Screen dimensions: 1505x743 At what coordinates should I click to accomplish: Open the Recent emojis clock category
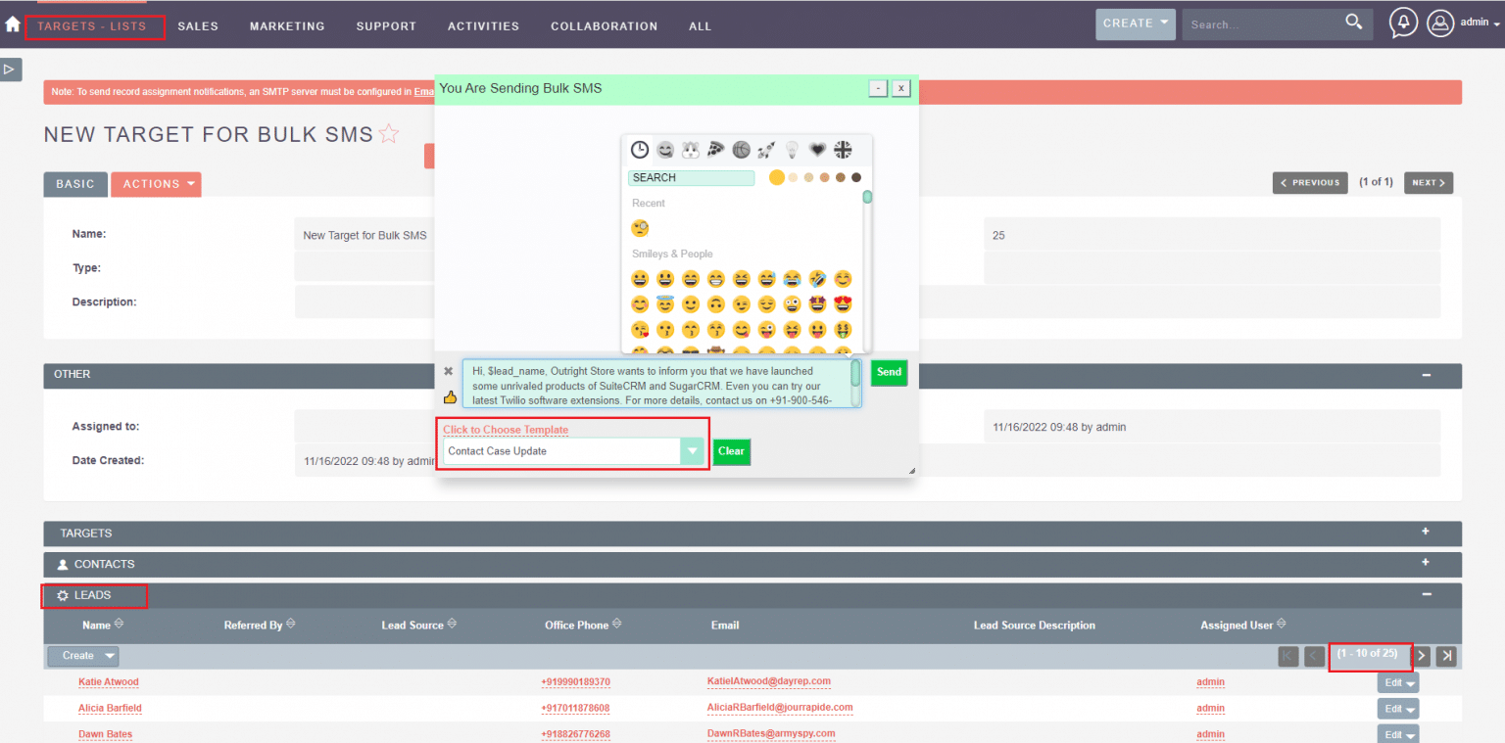click(640, 150)
